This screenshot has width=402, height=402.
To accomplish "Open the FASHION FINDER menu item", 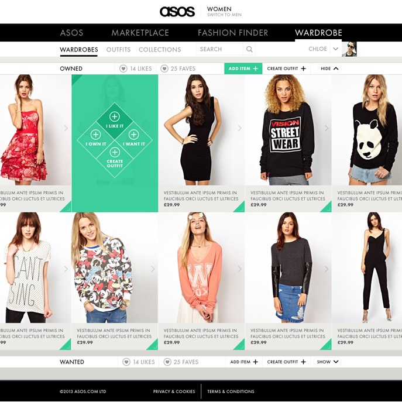I will (233, 33).
